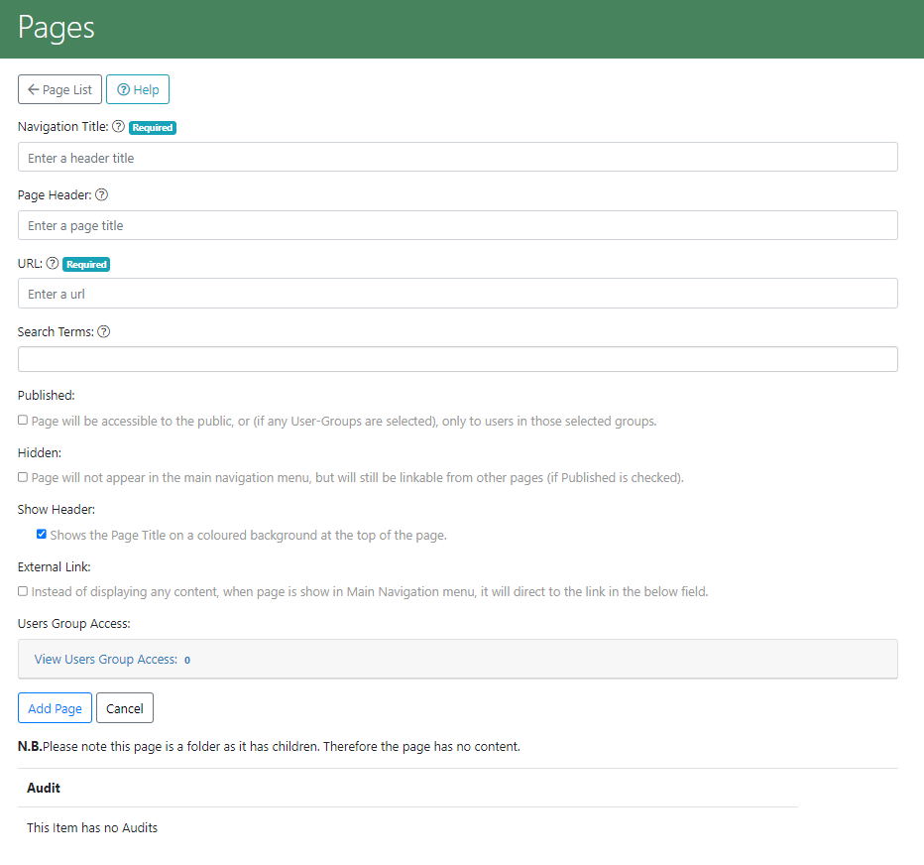This screenshot has height=865, width=924.
Task: Click the Navigation Title help icon
Action: pyautogui.click(x=118, y=126)
